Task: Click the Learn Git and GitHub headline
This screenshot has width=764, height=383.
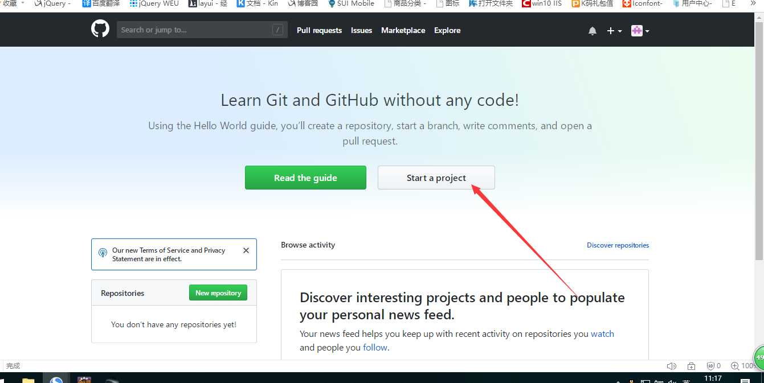Action: [x=370, y=100]
